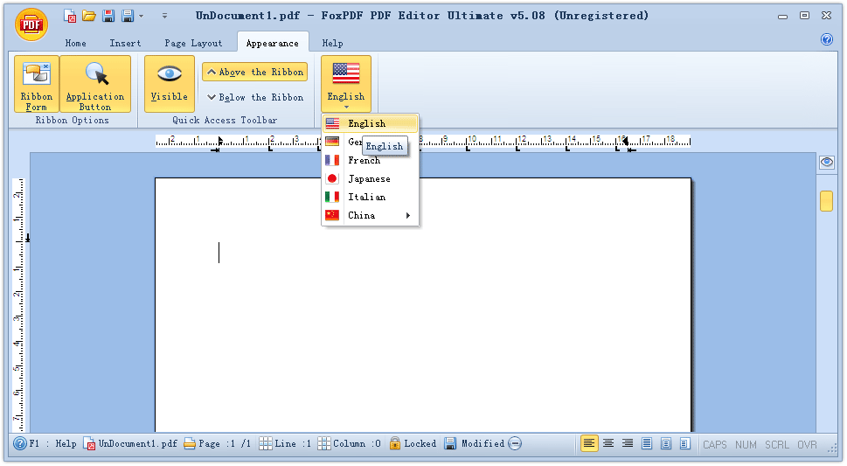Select Above the Ribbon placement
This screenshot has height=466, width=847.
[255, 72]
